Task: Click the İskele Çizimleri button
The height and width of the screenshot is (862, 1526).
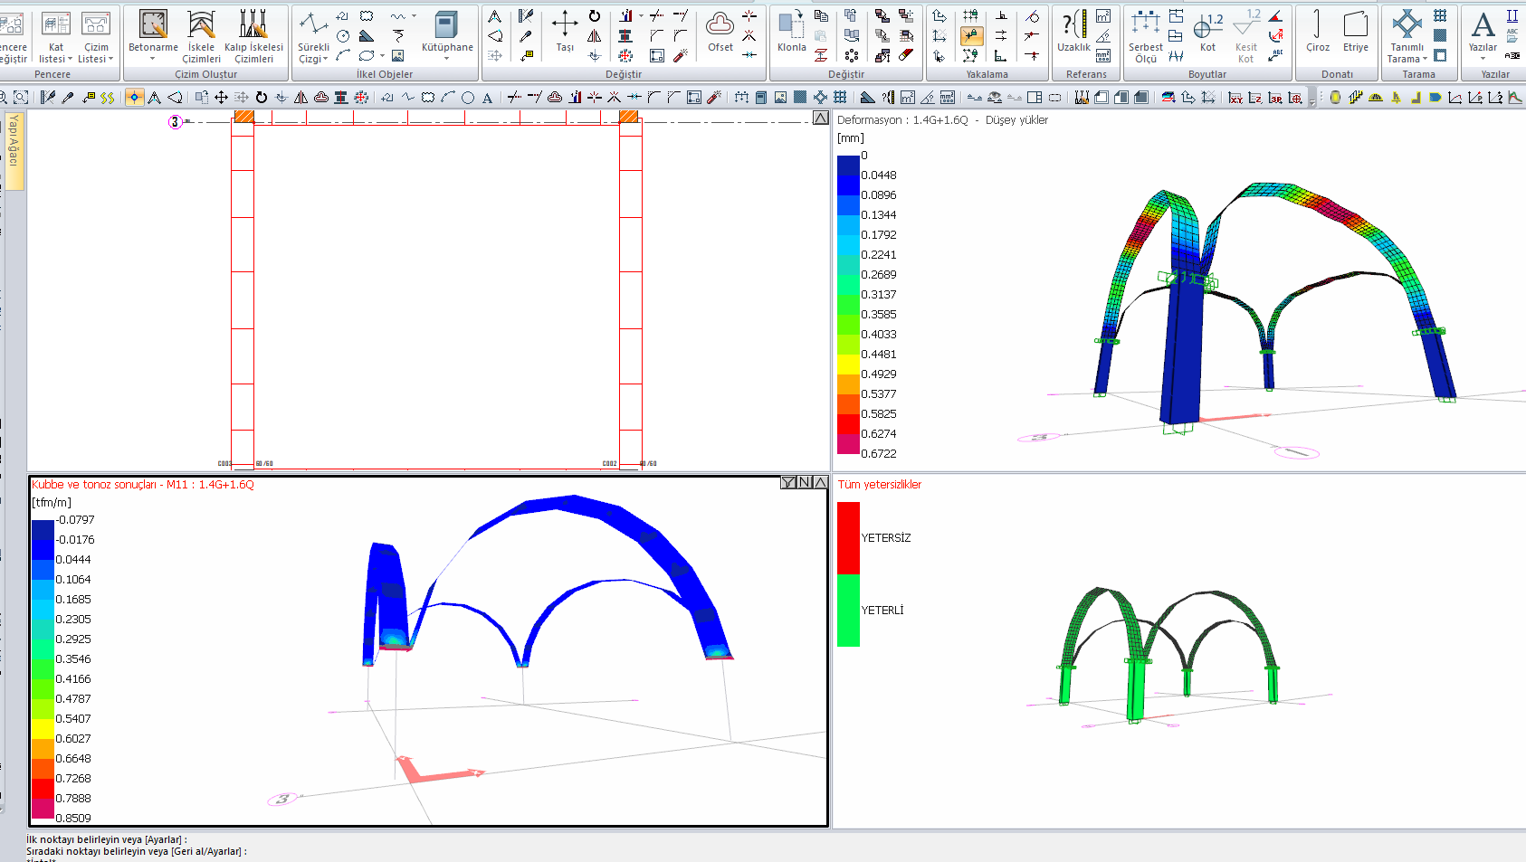Action: pos(201,36)
